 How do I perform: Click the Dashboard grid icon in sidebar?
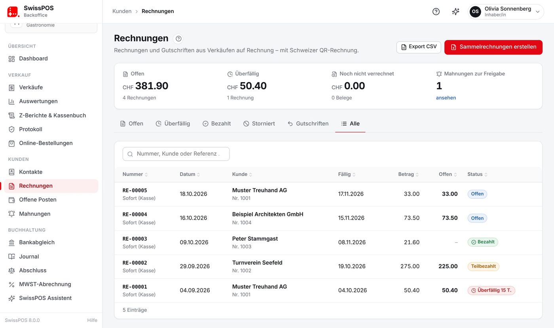(x=11, y=58)
